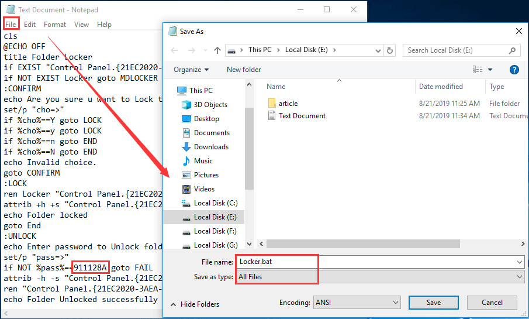
Task: Click the article folder icon
Action: (x=272, y=104)
